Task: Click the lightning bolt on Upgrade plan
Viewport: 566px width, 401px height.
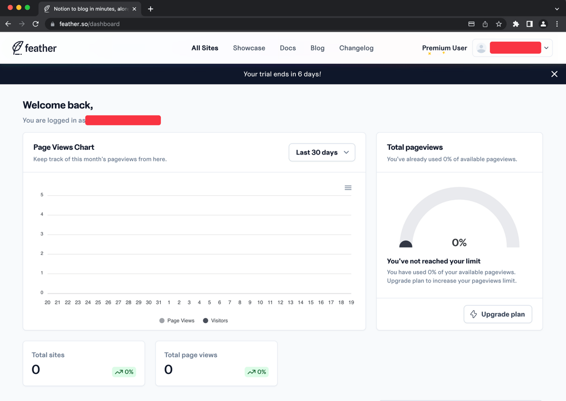Action: [474, 314]
